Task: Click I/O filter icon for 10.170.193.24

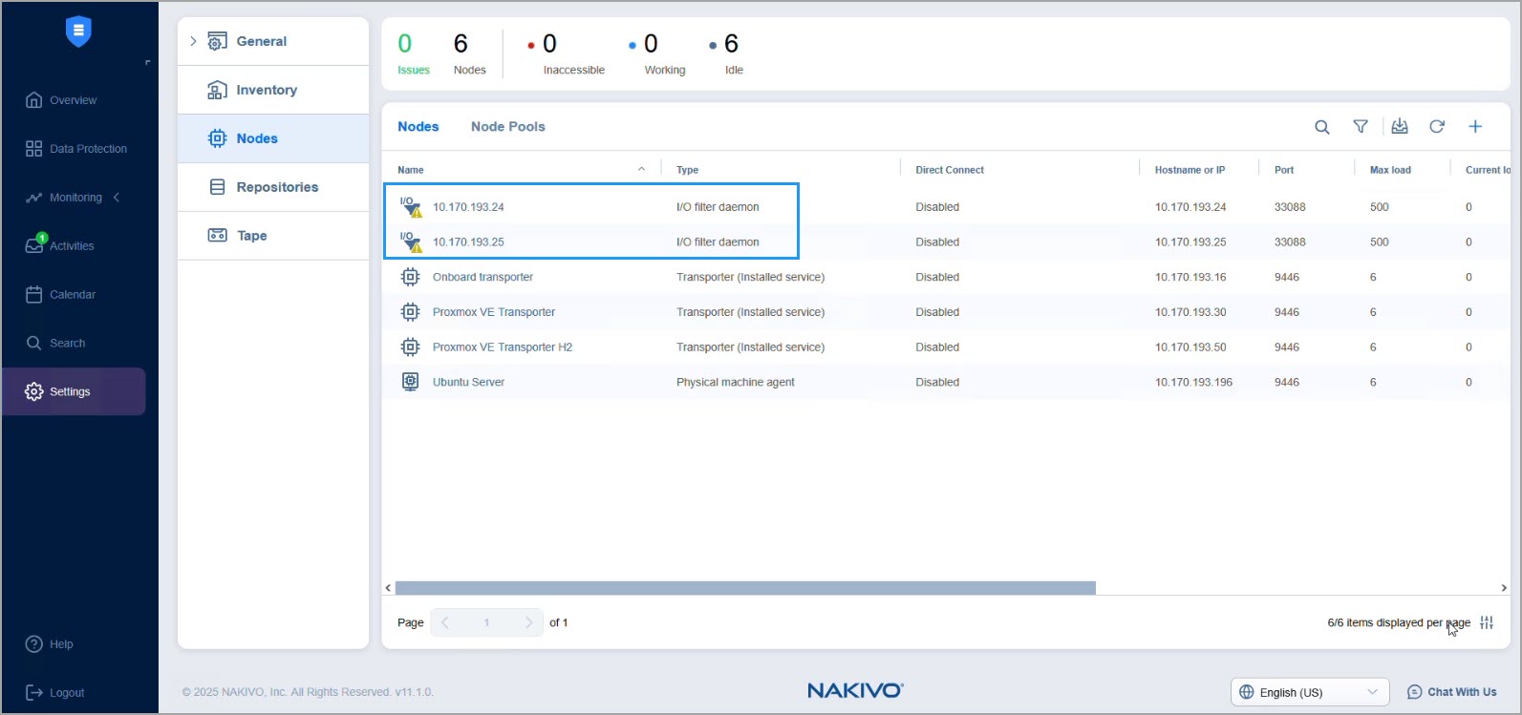Action: tap(411, 207)
